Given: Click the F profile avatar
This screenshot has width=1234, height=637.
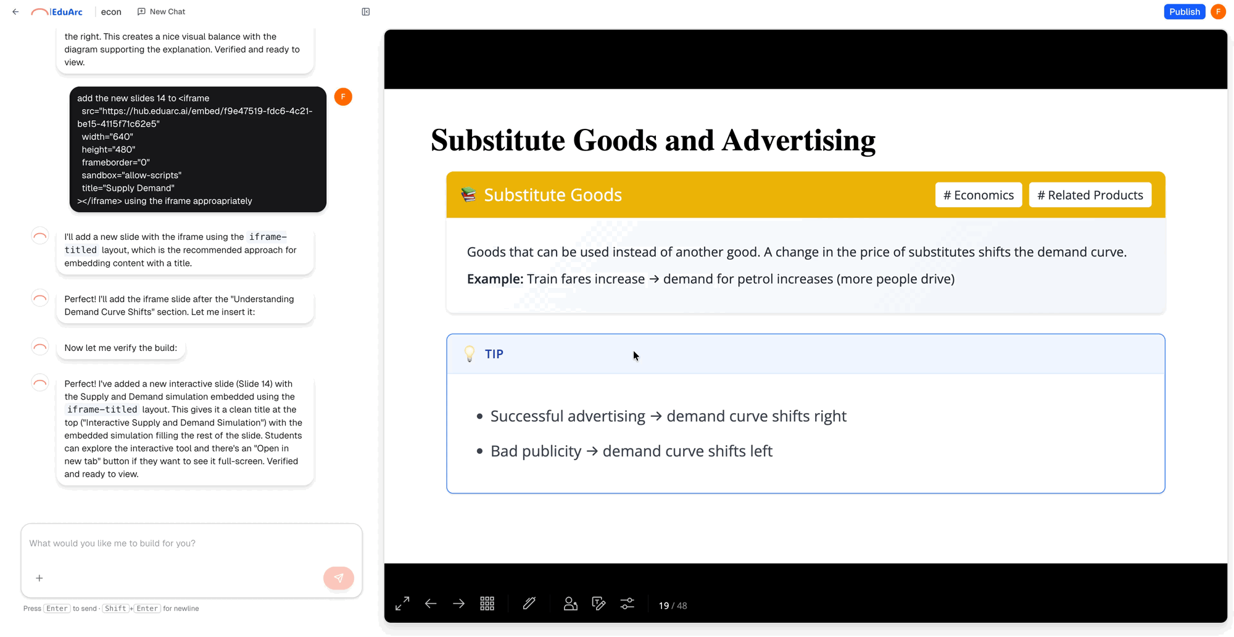Looking at the screenshot, I should coord(1218,11).
